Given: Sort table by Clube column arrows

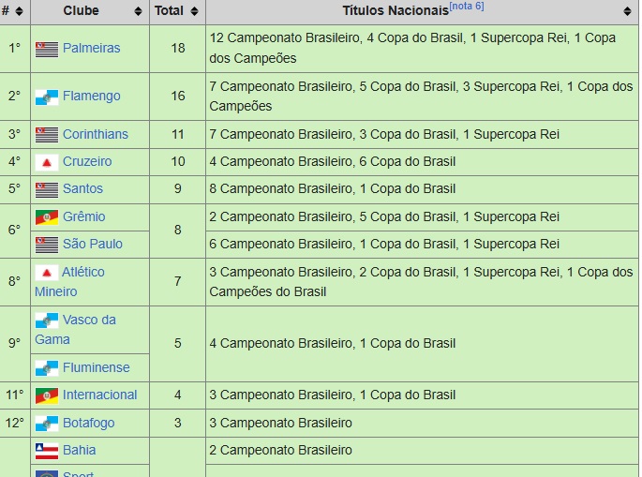Looking at the screenshot, I should [139, 11].
